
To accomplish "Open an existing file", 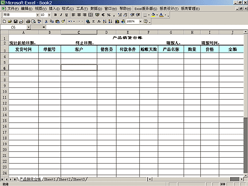I will pos(10,21).
